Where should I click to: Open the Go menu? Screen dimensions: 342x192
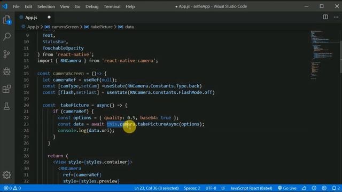click(77, 6)
